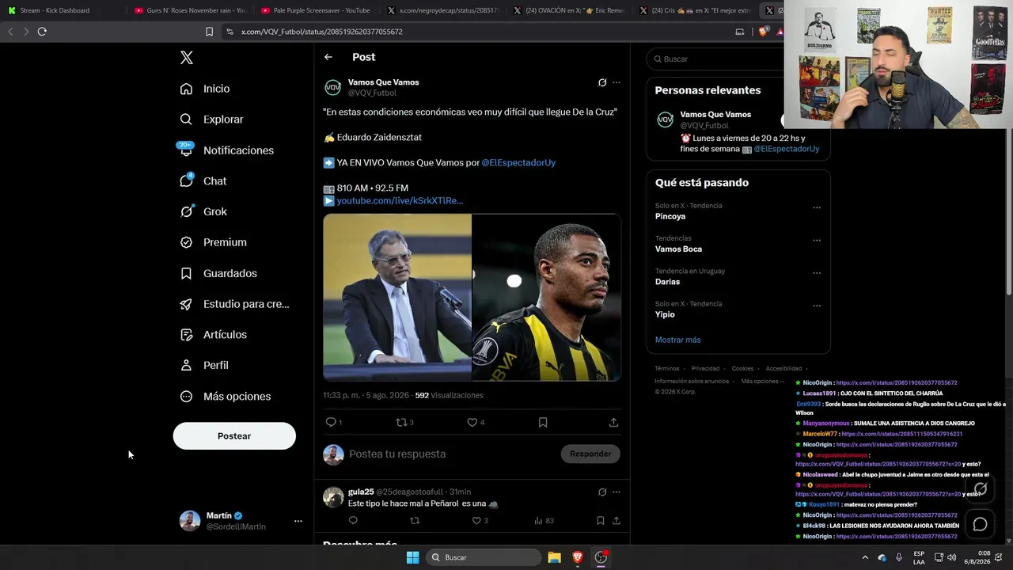Open File Explorer from taskbar
Screen dimensions: 1013x570
(555, 557)
